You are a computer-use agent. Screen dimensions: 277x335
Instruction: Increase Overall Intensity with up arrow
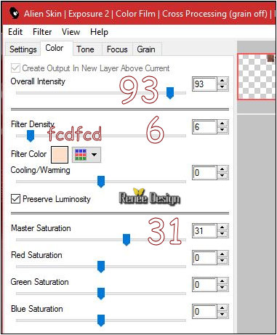(222, 81)
